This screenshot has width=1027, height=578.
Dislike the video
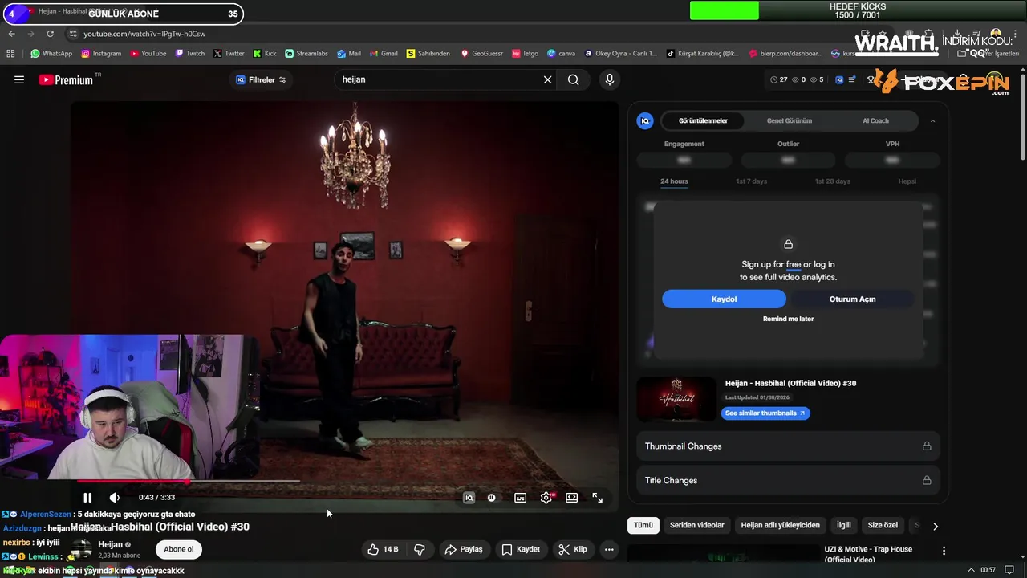[419, 549]
